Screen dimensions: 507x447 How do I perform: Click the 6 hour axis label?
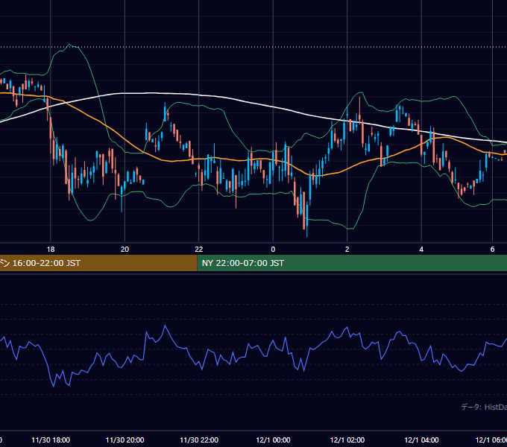(x=492, y=250)
